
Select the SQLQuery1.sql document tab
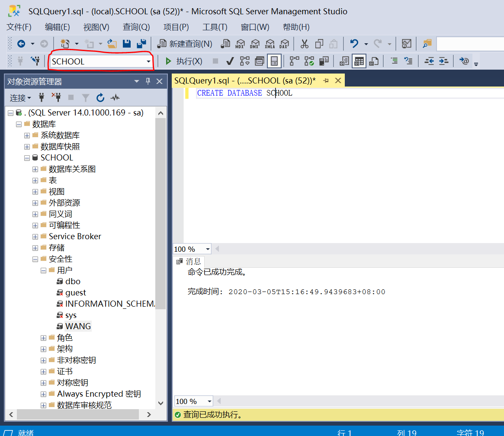tap(245, 80)
